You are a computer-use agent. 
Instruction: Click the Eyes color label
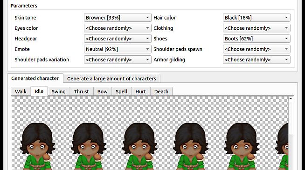26,28
